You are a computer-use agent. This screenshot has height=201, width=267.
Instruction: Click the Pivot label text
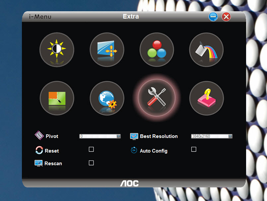pyautogui.click(x=52, y=136)
